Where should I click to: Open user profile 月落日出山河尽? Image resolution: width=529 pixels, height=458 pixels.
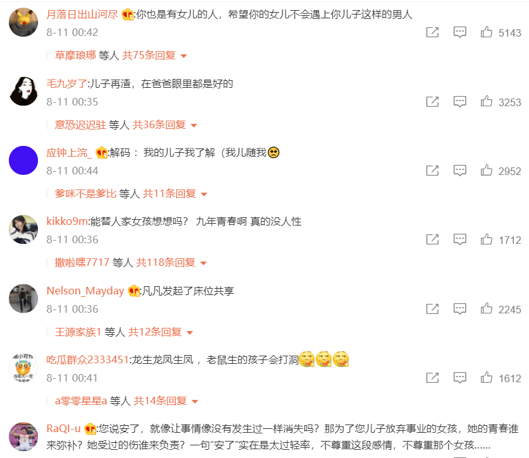tap(82, 15)
